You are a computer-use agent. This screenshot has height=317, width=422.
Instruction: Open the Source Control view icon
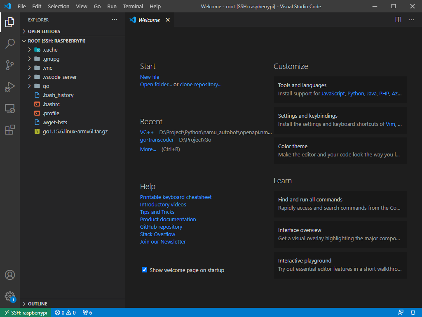click(10, 65)
